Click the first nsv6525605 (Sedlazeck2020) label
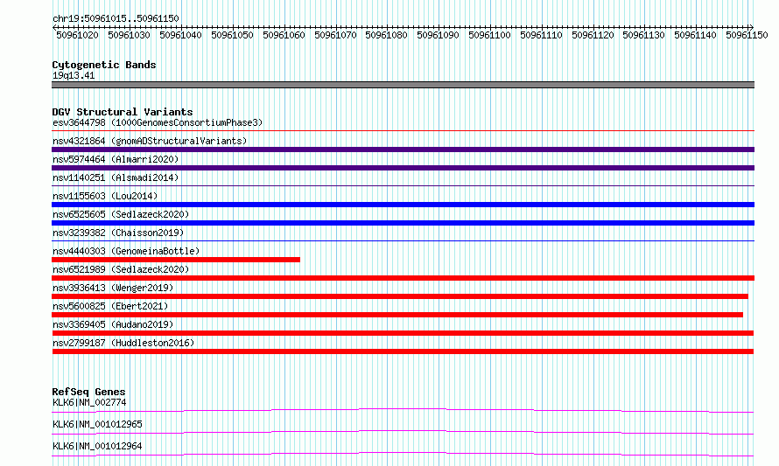The width and height of the screenshot is (779, 466). tap(121, 214)
